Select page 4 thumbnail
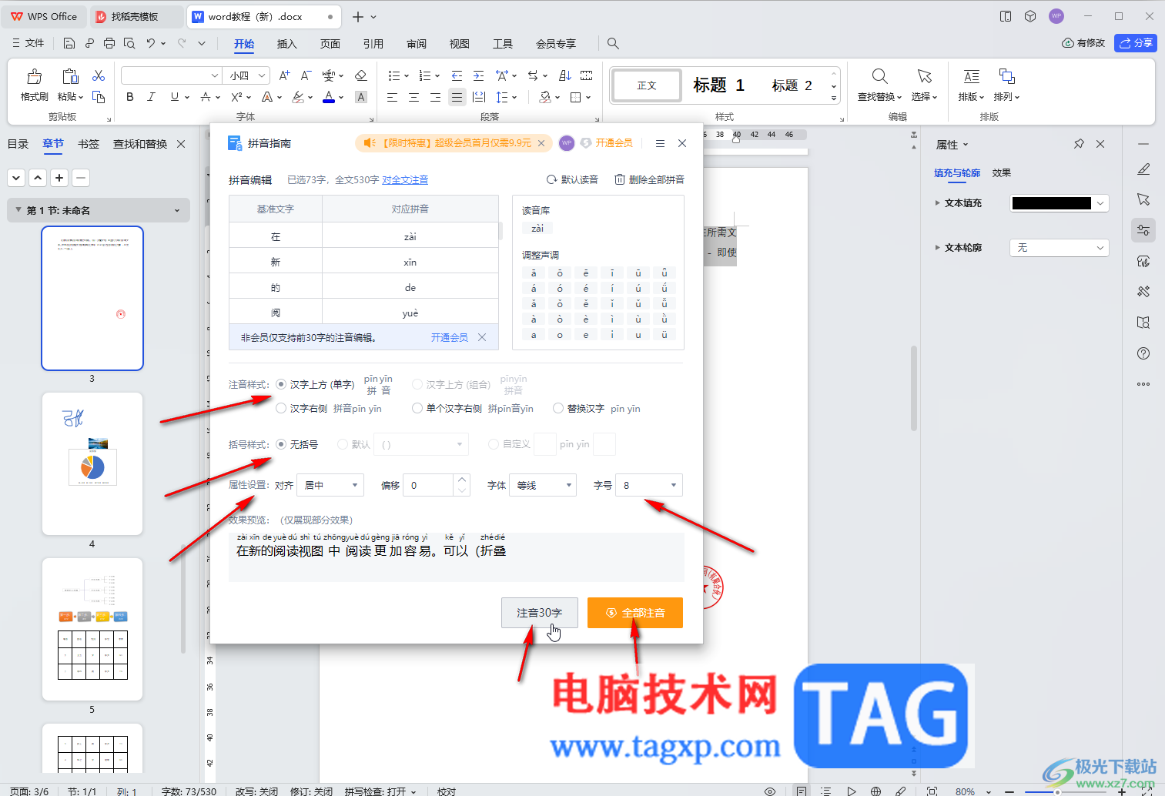The width and height of the screenshot is (1165, 796). click(x=92, y=463)
